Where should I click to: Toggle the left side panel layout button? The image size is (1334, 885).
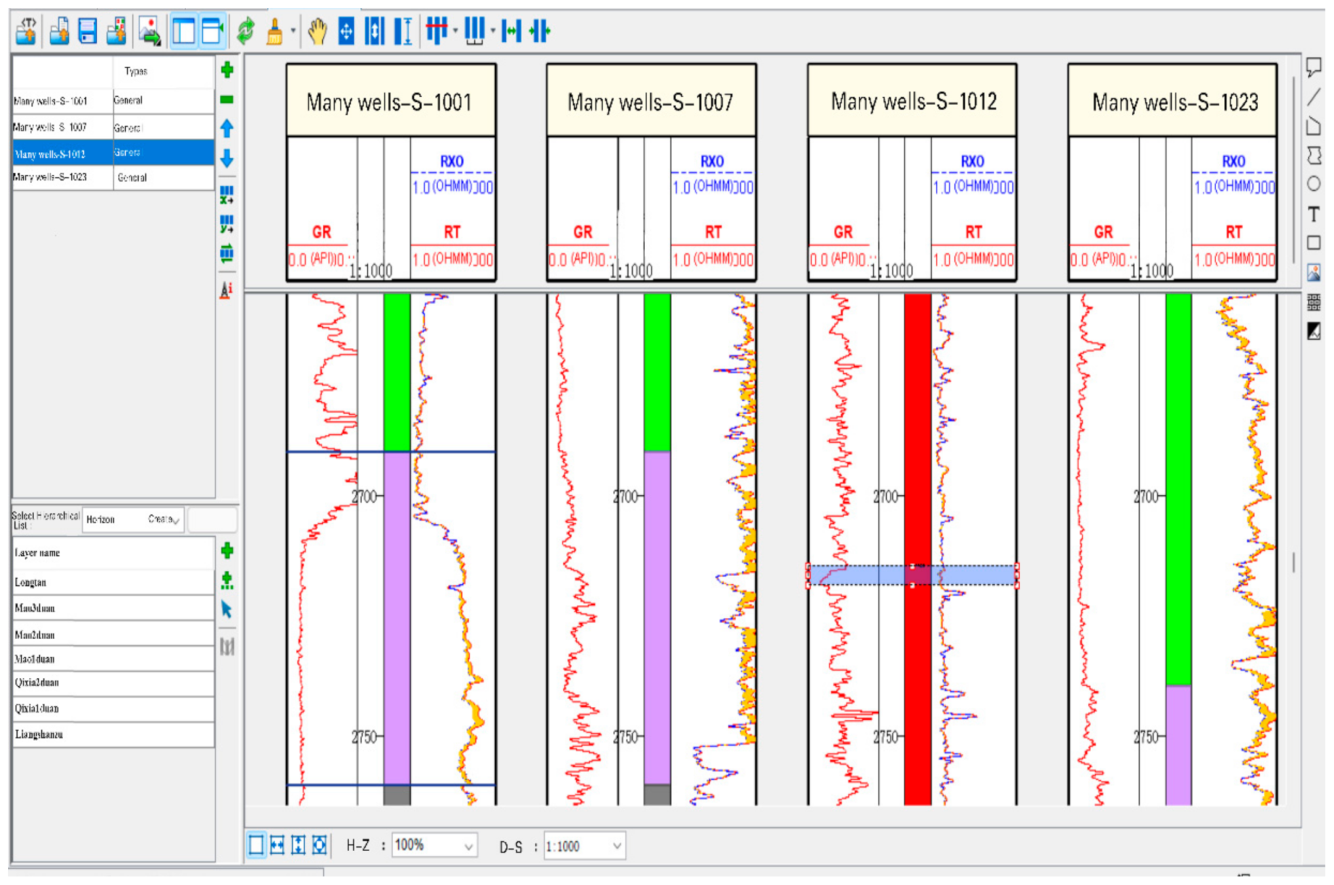pyautogui.click(x=184, y=31)
